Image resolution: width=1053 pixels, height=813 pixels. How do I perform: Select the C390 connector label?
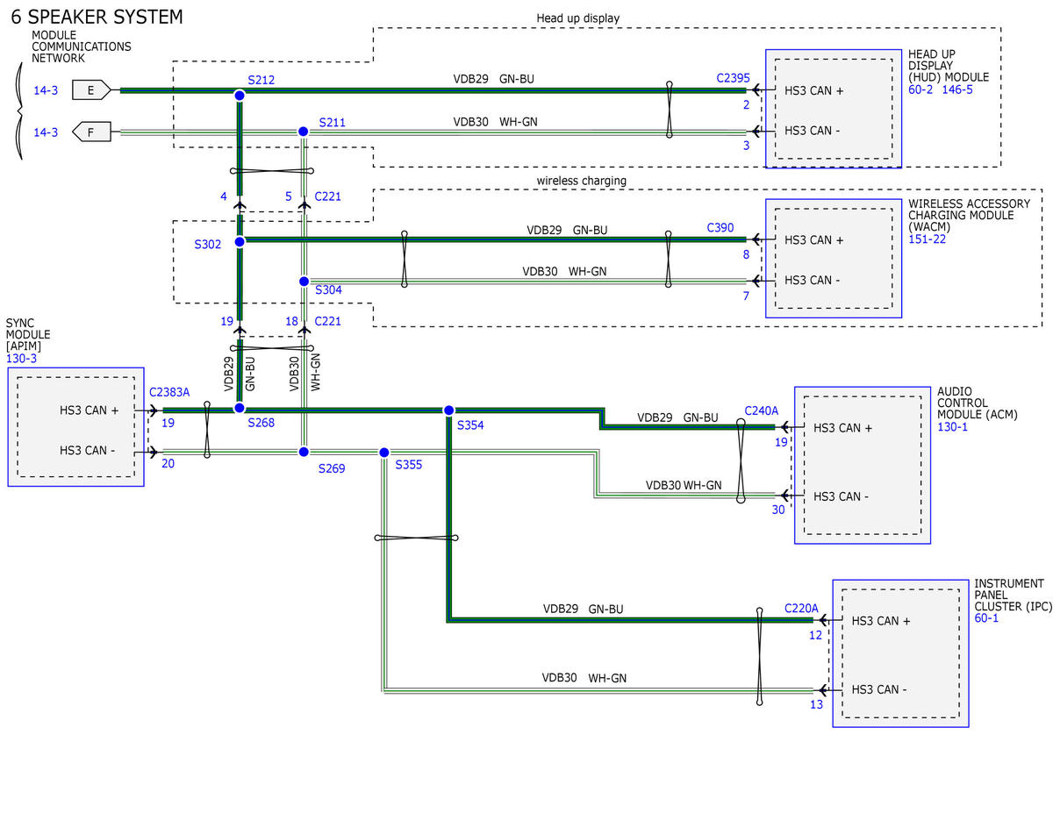[x=720, y=228]
